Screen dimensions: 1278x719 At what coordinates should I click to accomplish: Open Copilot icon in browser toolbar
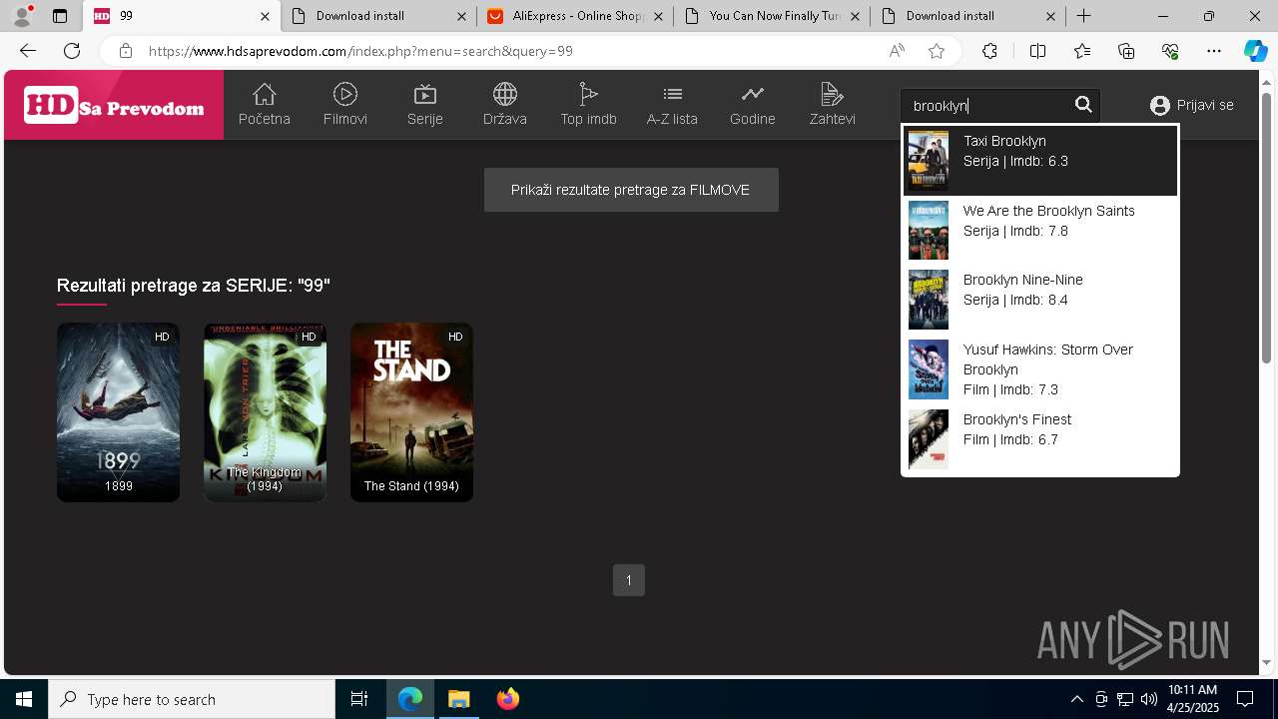tap(1255, 51)
